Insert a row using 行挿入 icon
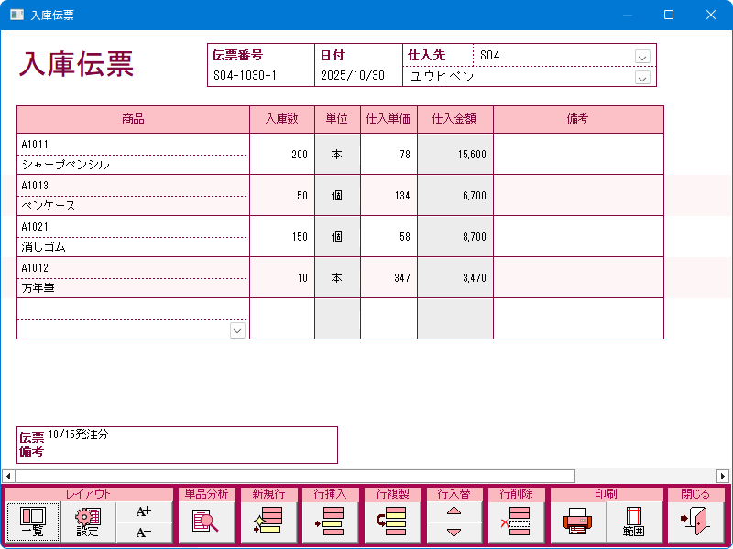This screenshot has width=733, height=549. [x=329, y=522]
